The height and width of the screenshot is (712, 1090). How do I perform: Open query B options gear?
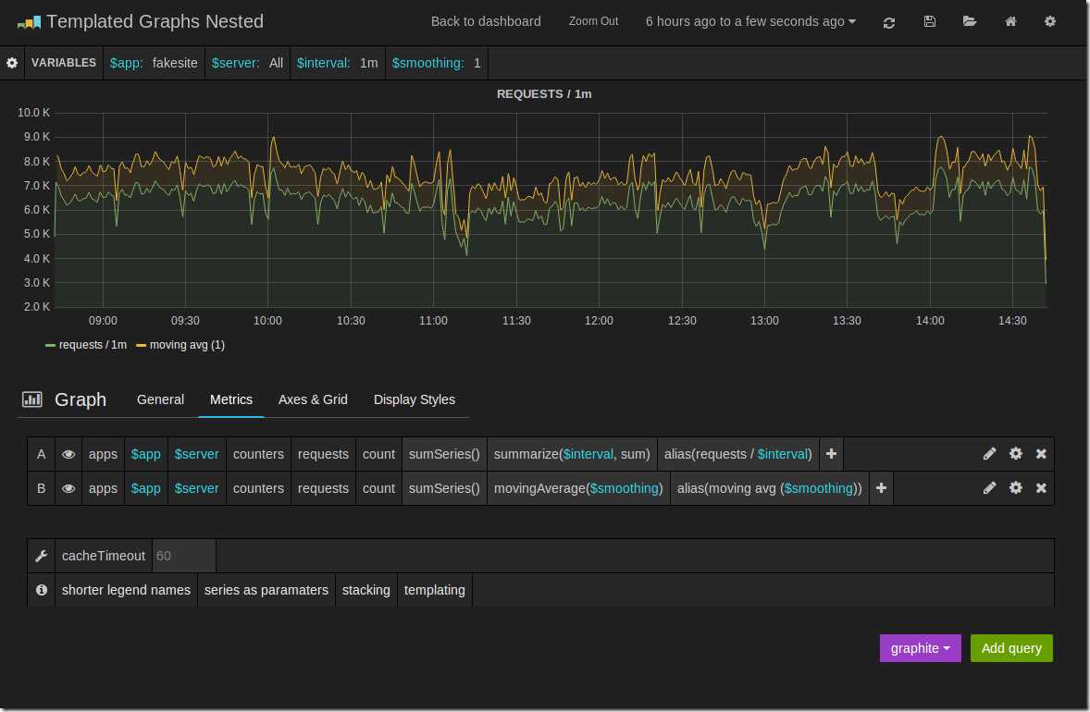coord(1016,488)
